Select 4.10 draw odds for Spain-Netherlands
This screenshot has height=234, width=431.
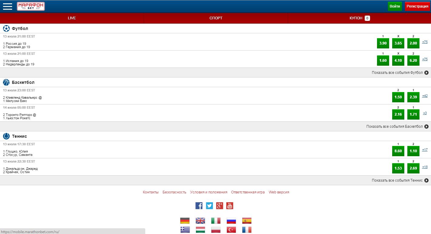(x=398, y=61)
